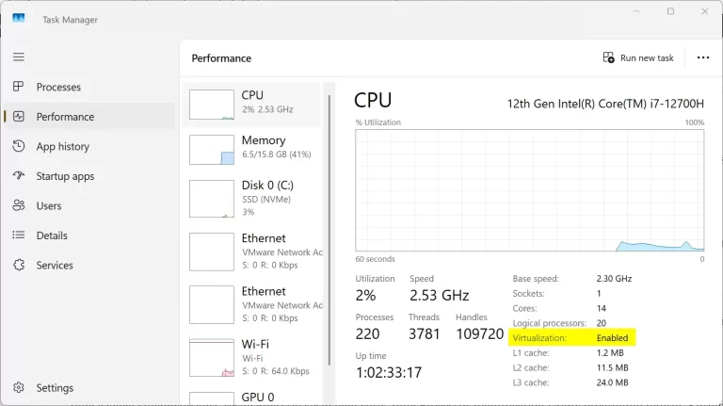The width and height of the screenshot is (723, 406).
Task: Switch to the Startup apps page
Action: (65, 176)
